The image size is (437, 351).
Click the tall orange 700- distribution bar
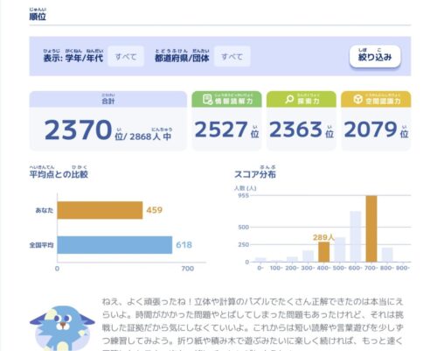[371, 228]
